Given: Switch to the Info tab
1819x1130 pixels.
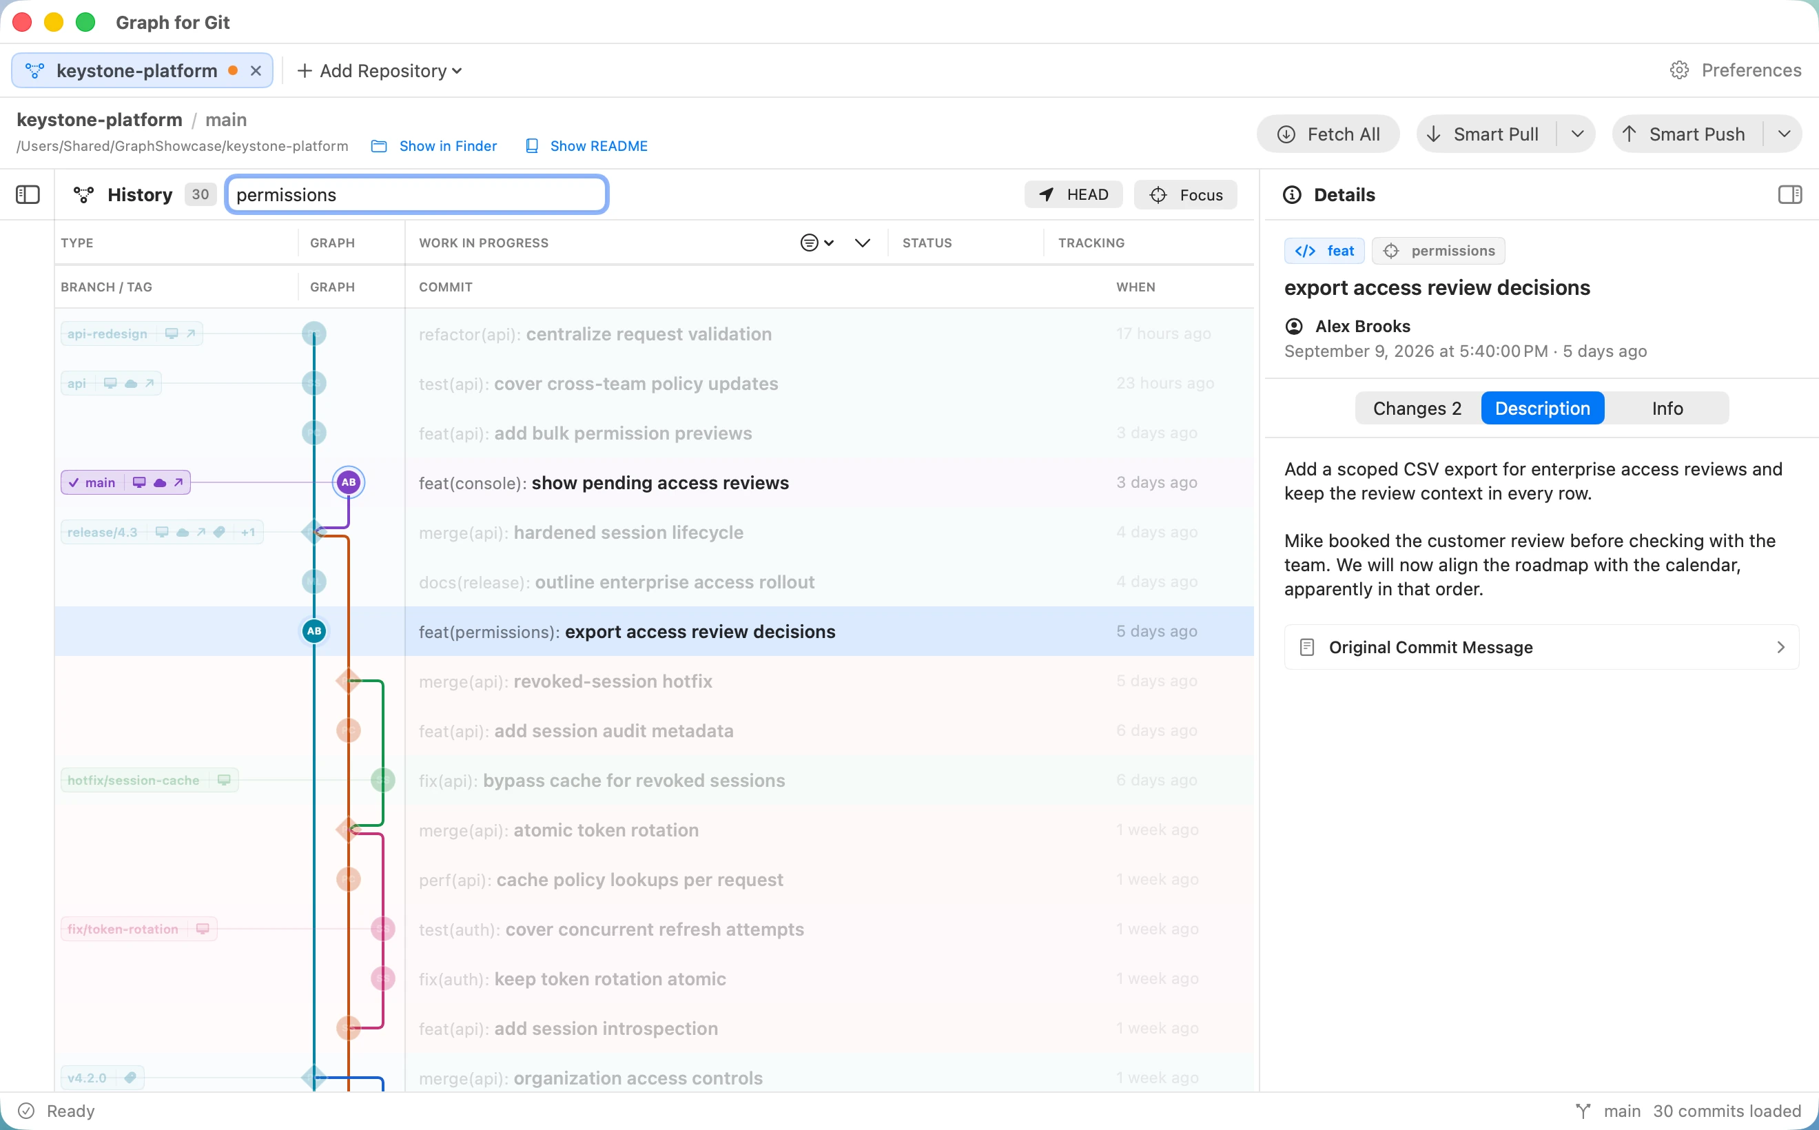Looking at the screenshot, I should [x=1667, y=408].
